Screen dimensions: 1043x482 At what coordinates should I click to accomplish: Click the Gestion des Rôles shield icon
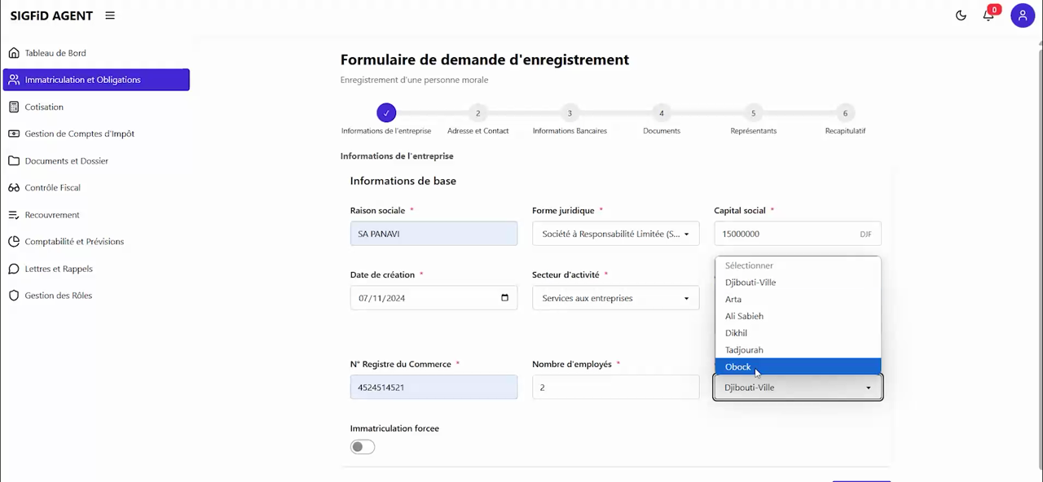tap(14, 295)
